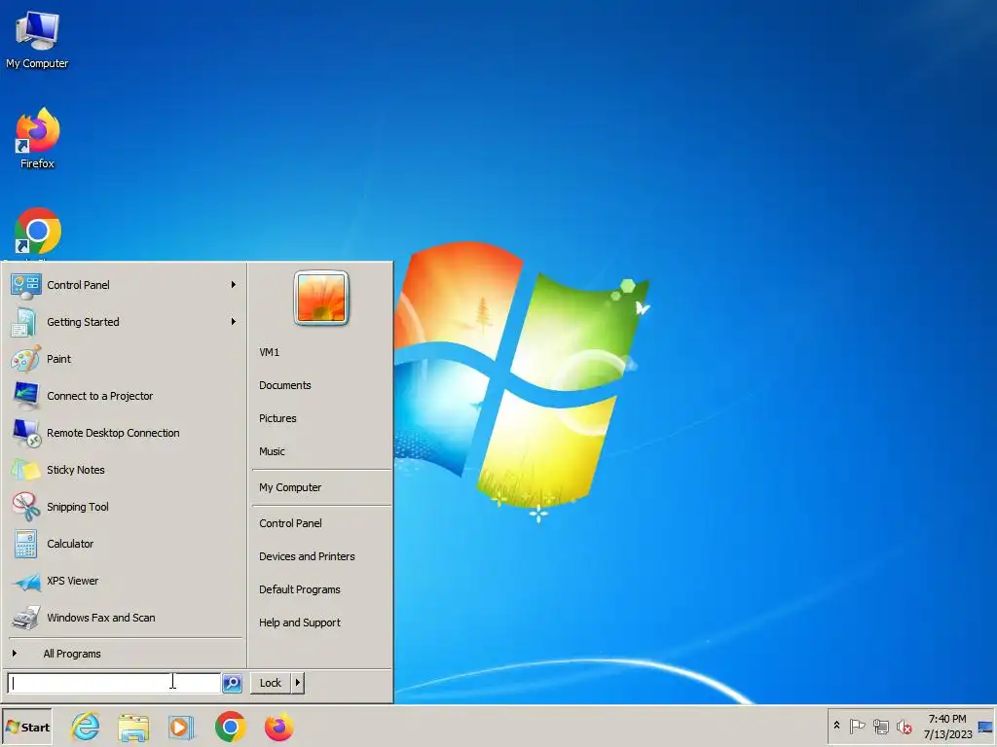Open the clock showing 7:40 PM

point(947,727)
